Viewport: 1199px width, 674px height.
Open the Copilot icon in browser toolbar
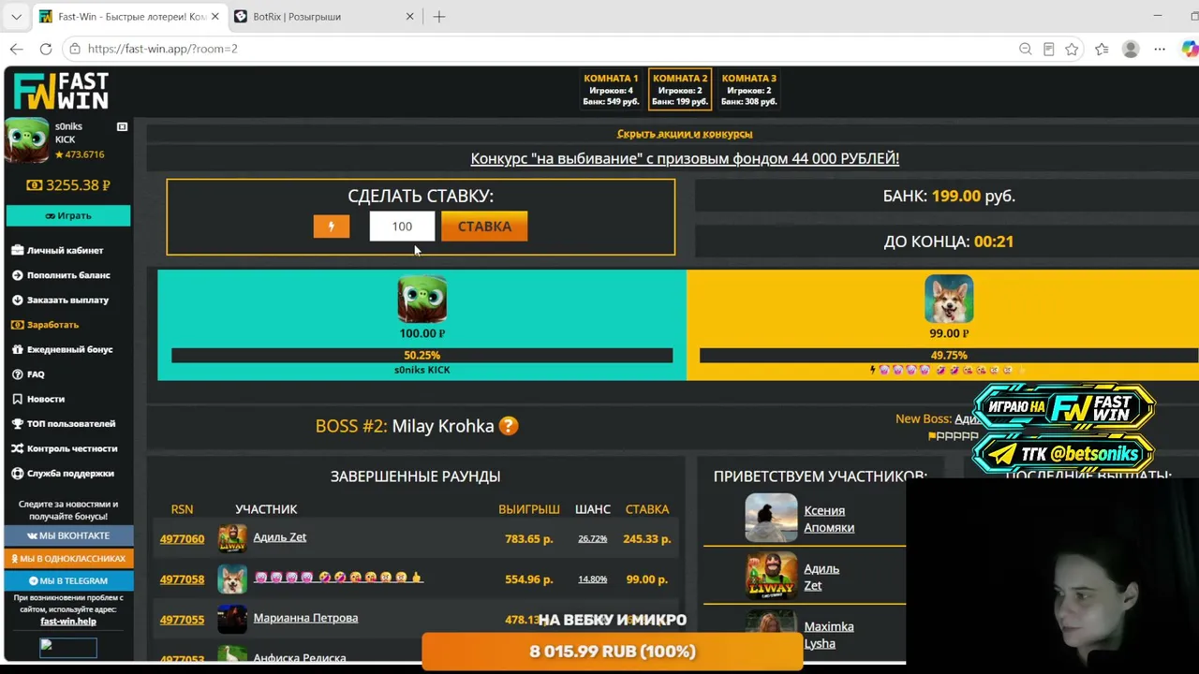(x=1189, y=49)
